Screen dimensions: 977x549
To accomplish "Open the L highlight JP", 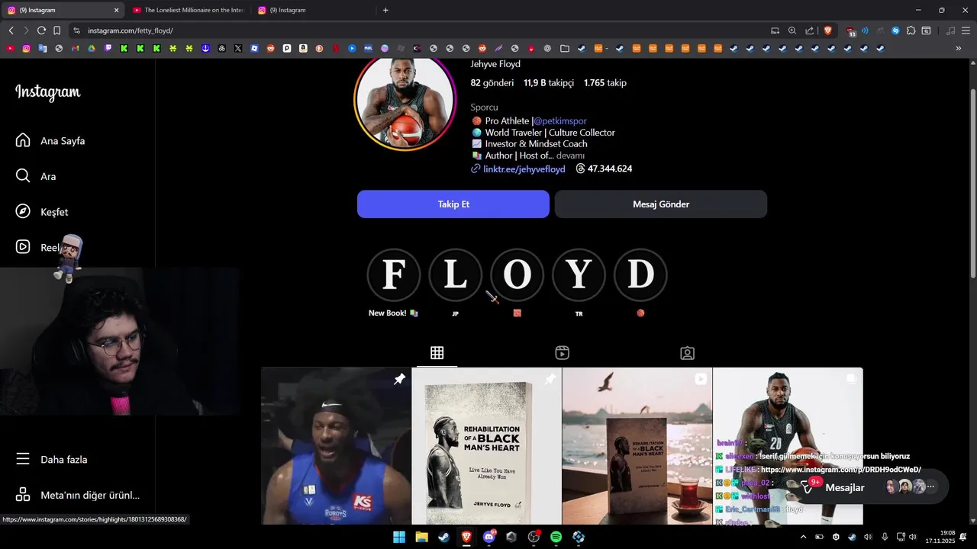I will (455, 274).
